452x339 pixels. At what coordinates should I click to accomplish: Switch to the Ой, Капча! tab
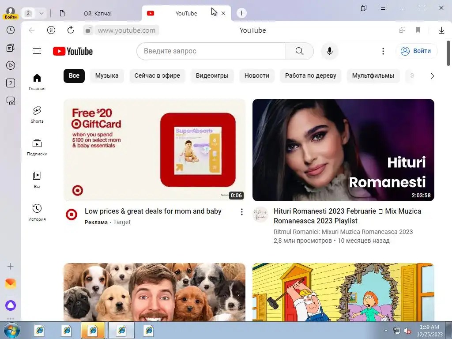click(98, 13)
